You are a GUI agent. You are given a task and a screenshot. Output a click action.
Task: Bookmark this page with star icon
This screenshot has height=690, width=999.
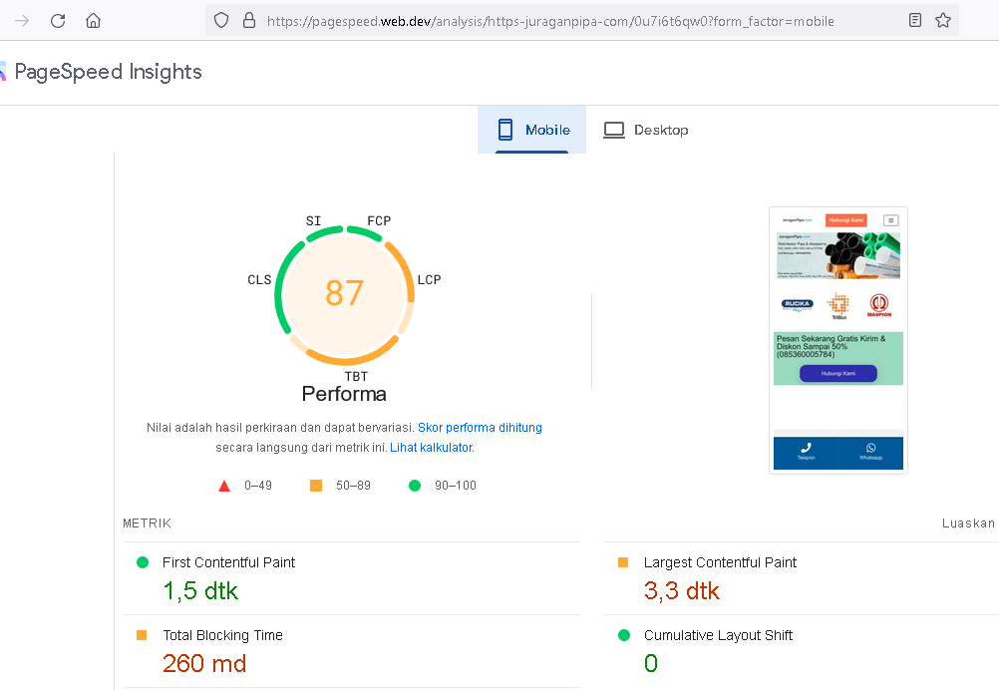coord(943,20)
